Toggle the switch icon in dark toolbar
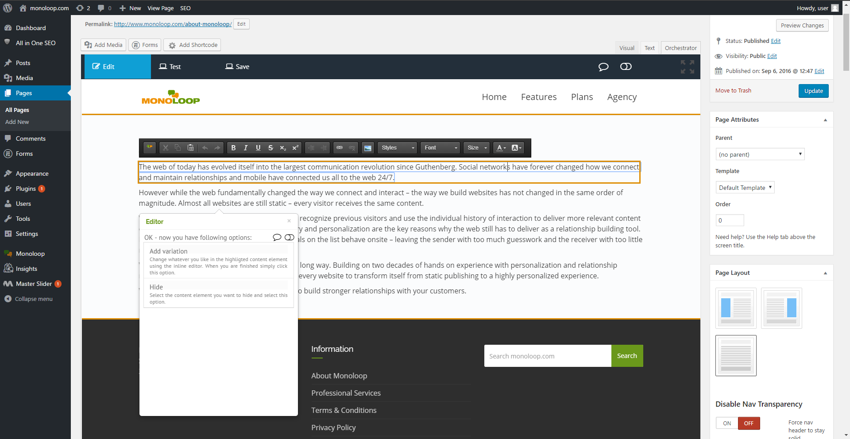This screenshot has width=850, height=439. 626,66
